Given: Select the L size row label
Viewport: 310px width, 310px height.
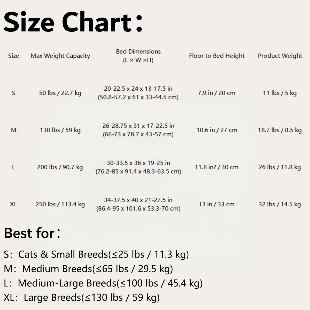Looking at the screenshot, I should click(x=13, y=167).
